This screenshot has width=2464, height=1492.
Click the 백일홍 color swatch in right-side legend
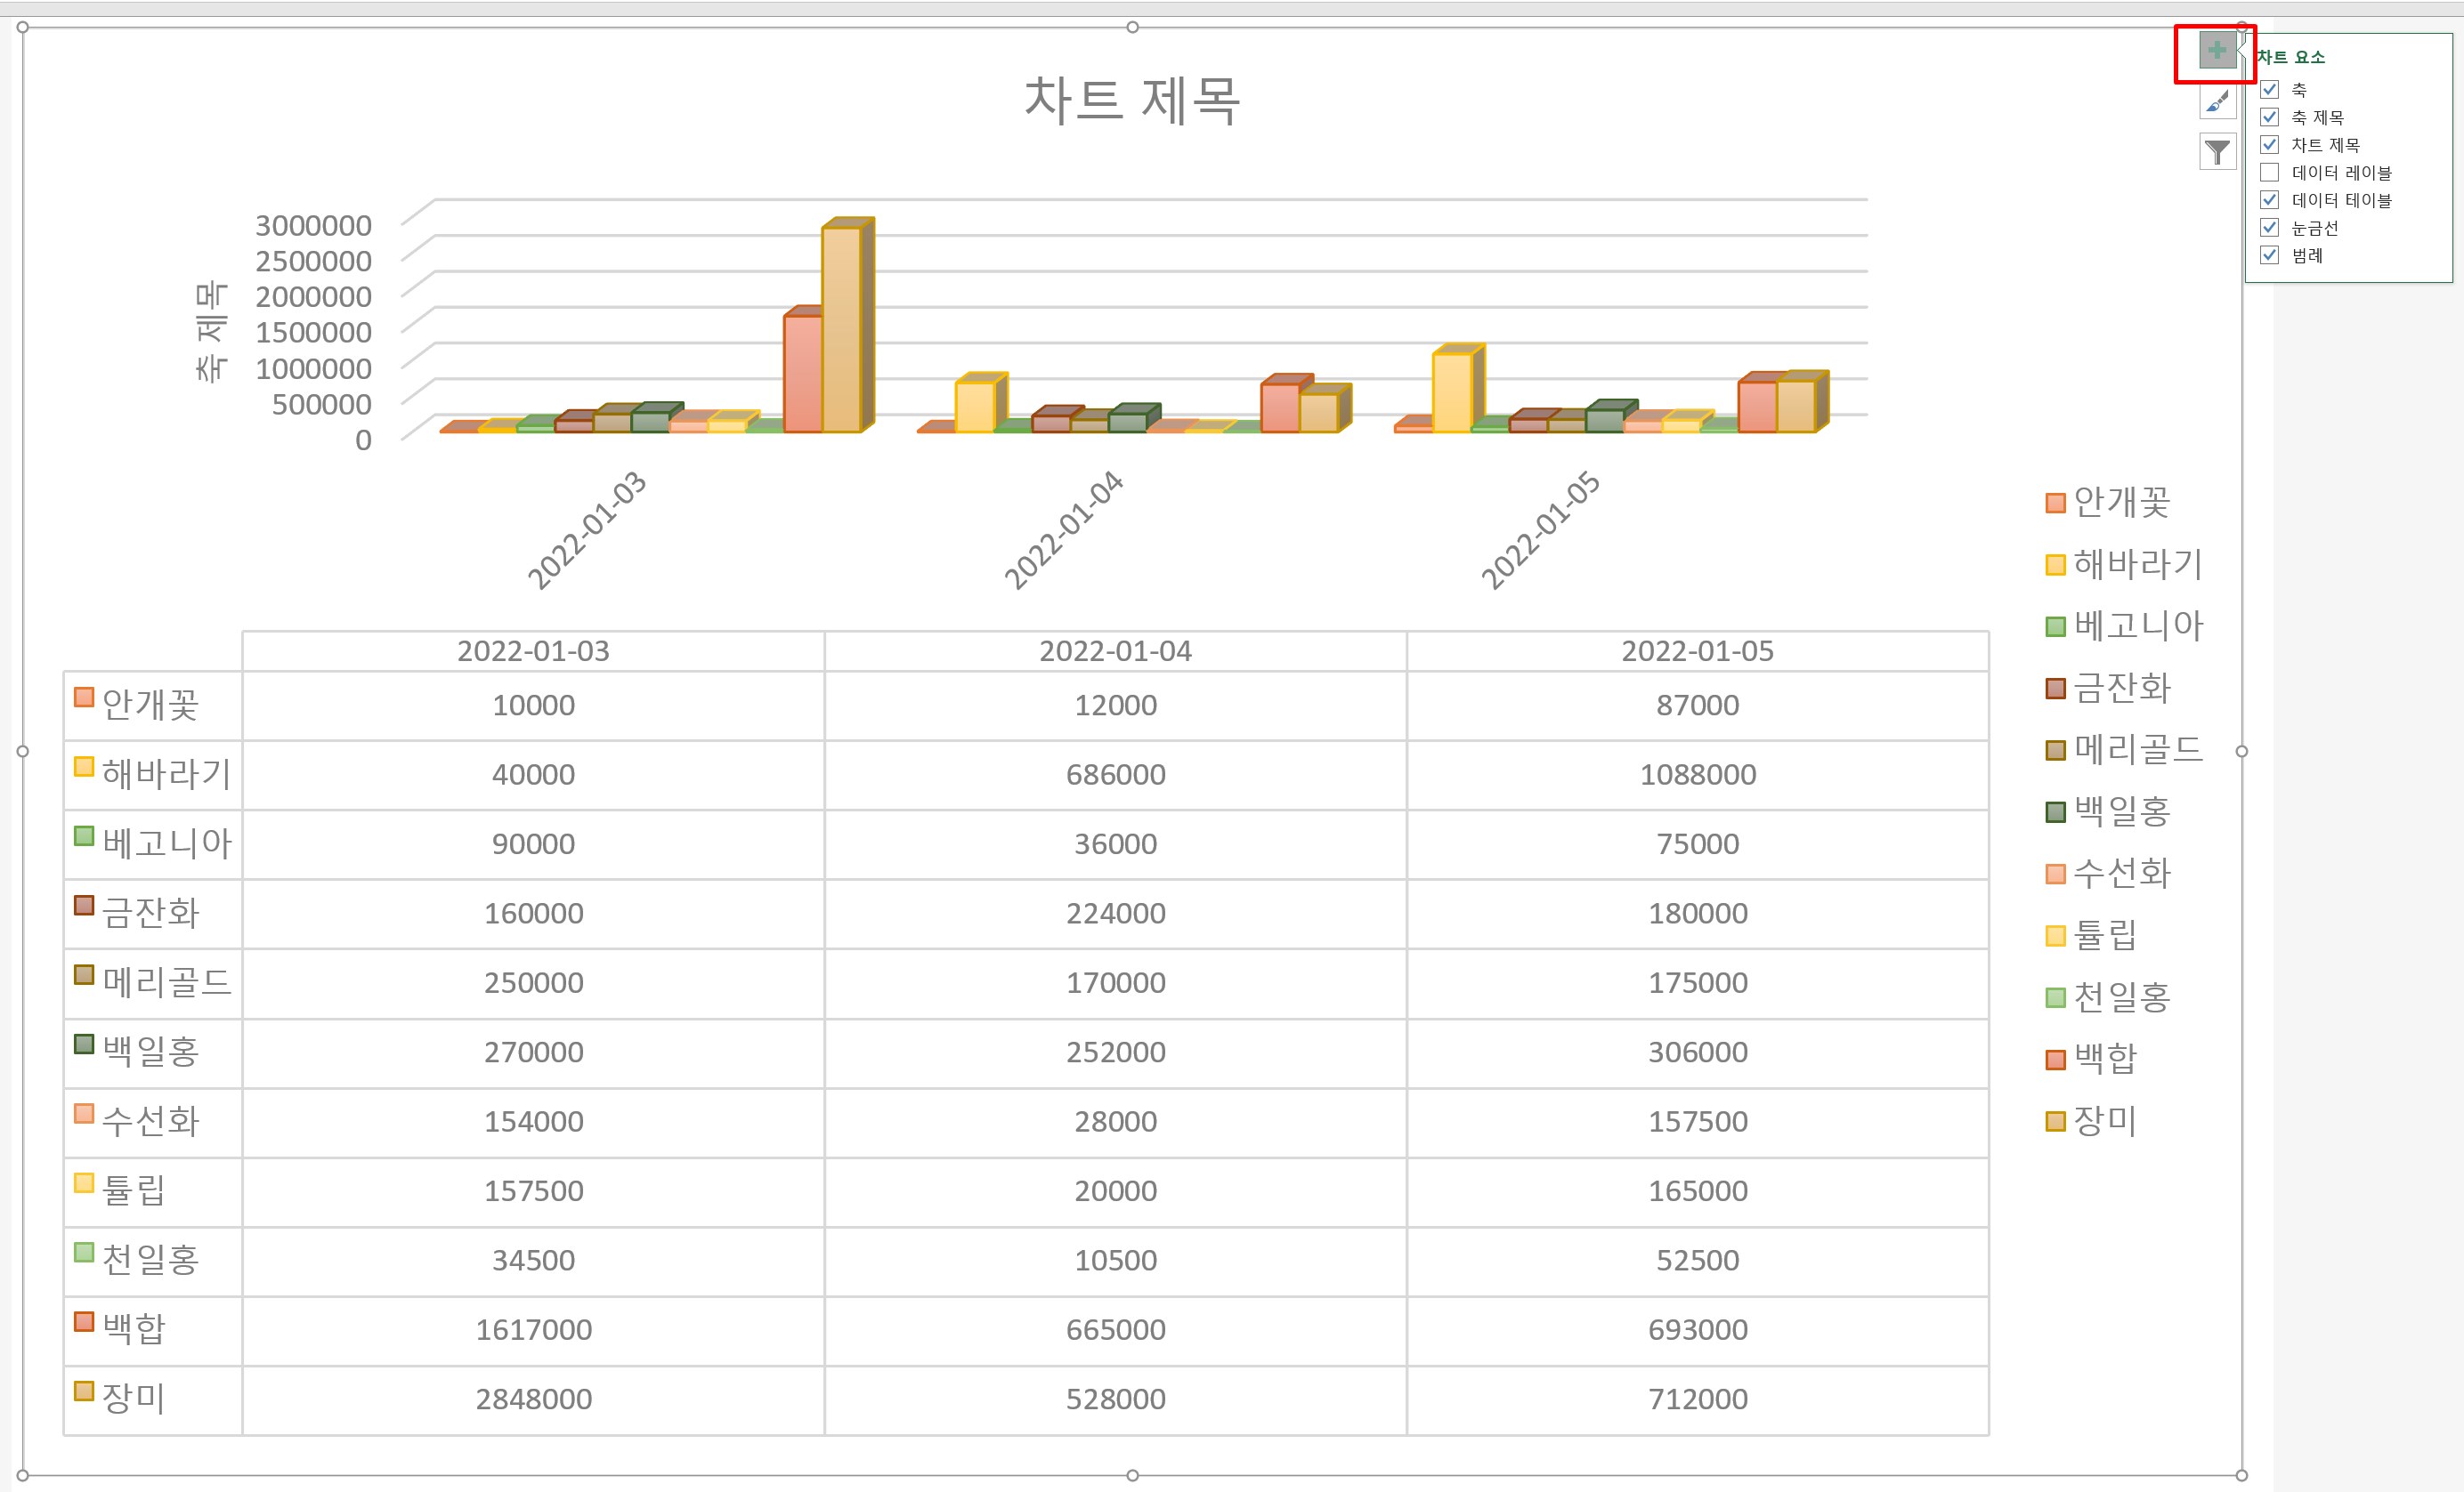tap(2055, 811)
